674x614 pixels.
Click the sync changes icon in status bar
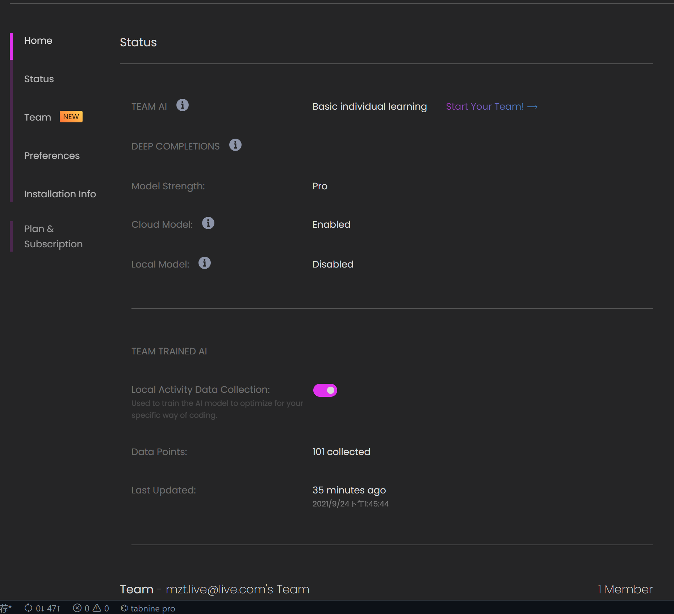click(28, 608)
